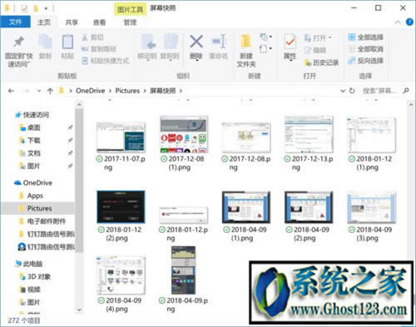Select thumbnail 2018-04-09 (4).png
Image resolution: width=416 pixels, height=327 pixels.
tap(121, 275)
